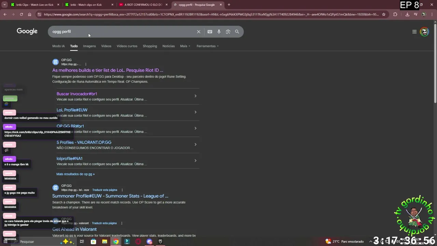Start voice search with microphone

tap(219, 31)
